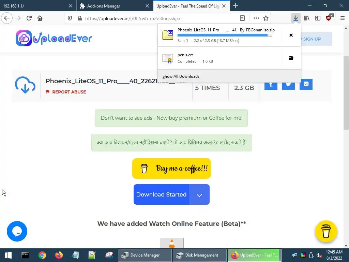This screenshot has height=262, width=349.
Task: Select the penis.crt download entry
Action: tap(219, 58)
